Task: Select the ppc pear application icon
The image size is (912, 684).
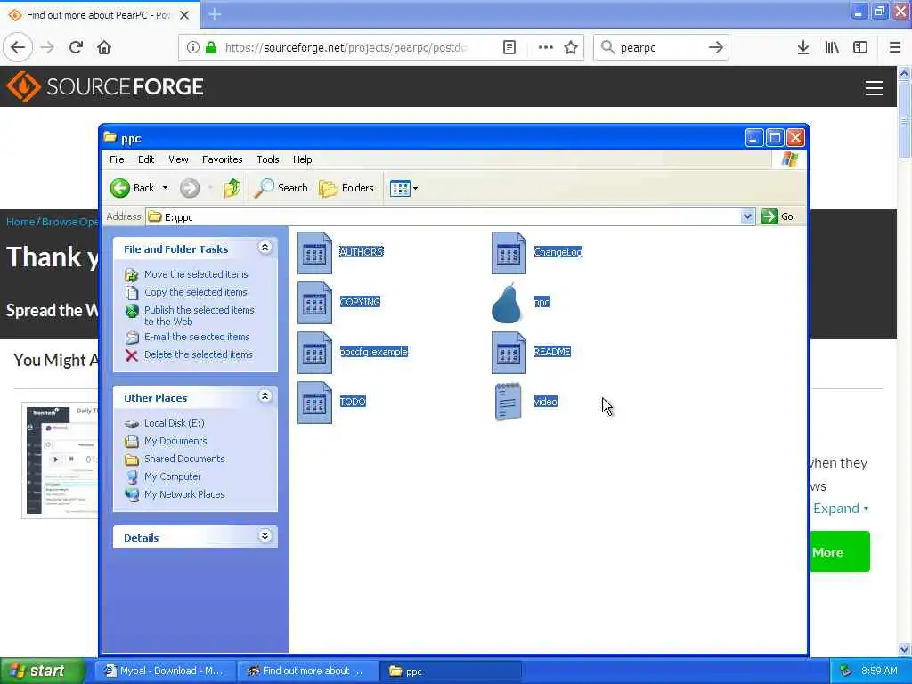Action: click(507, 303)
